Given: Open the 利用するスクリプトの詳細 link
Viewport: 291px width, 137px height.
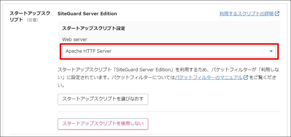Looking at the screenshot, I should coord(246,14).
